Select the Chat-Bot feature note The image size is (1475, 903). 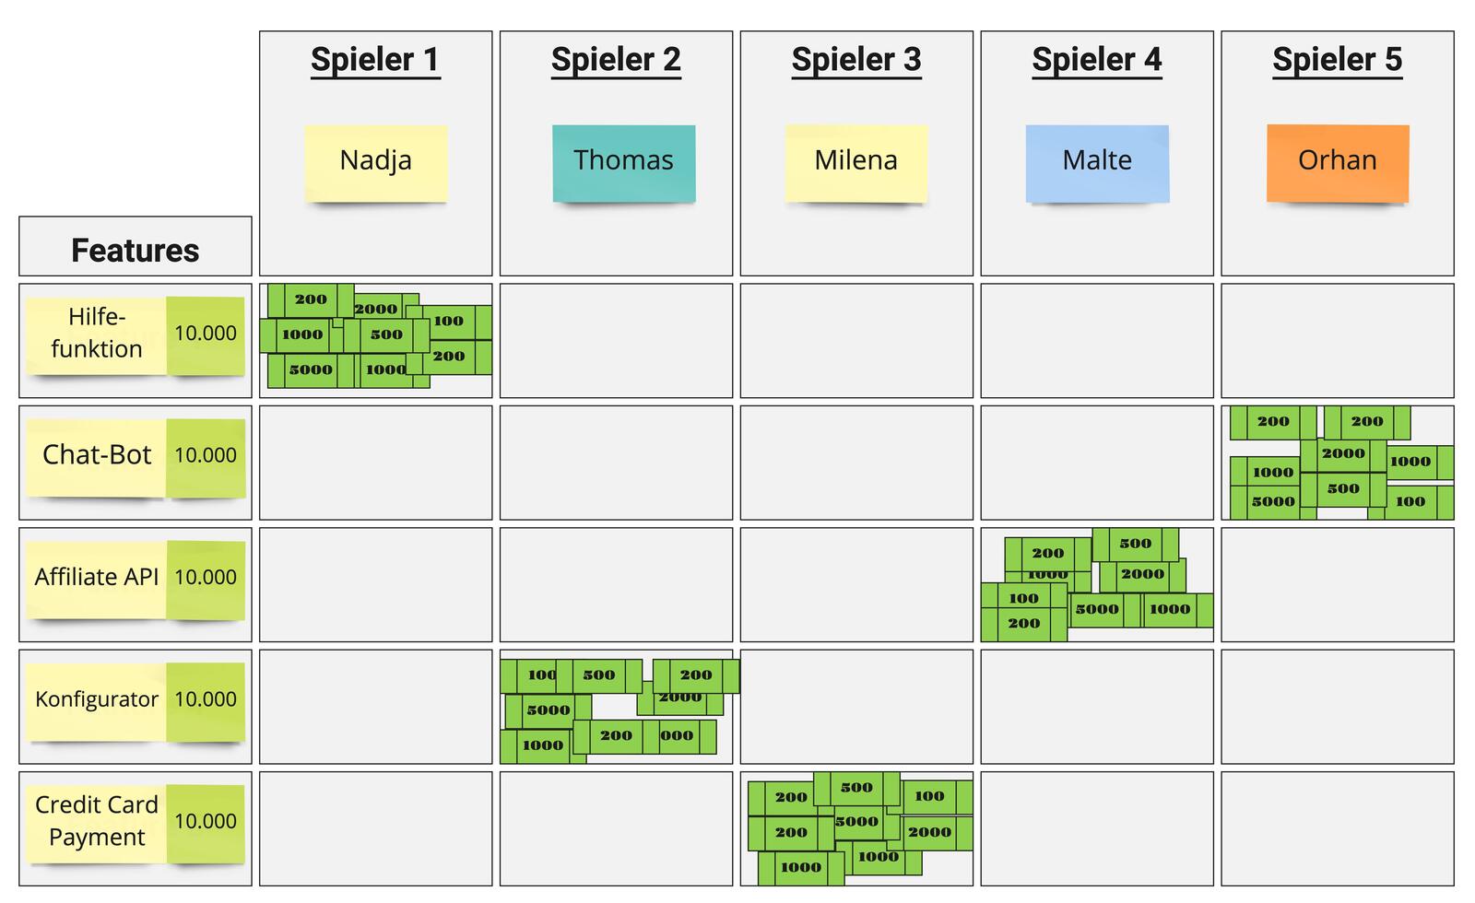96,455
